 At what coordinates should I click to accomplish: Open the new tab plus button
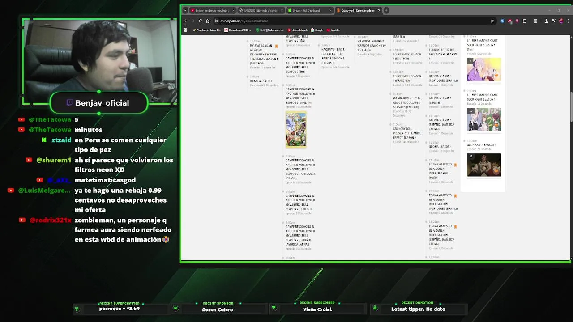click(x=386, y=10)
